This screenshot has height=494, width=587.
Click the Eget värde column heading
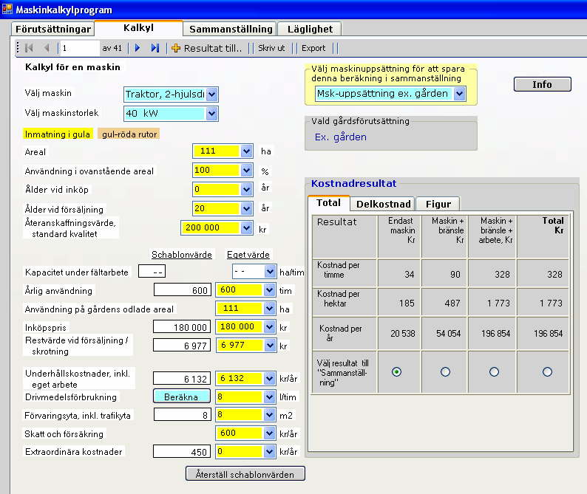coord(248,255)
